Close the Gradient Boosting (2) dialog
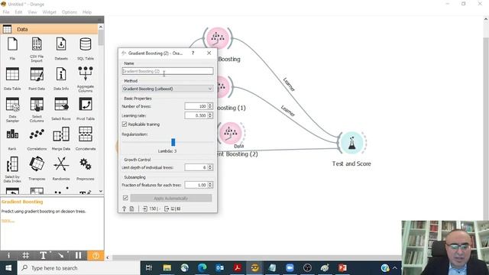 point(209,53)
